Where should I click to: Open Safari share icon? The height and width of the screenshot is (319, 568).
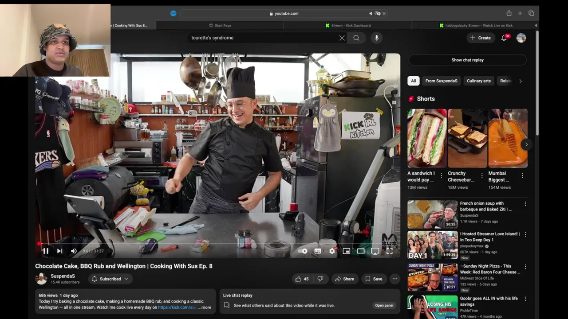[x=509, y=13]
